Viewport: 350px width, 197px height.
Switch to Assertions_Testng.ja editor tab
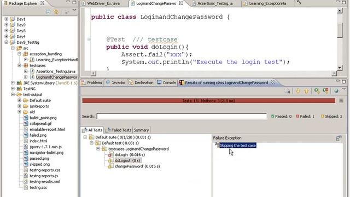[215, 3]
